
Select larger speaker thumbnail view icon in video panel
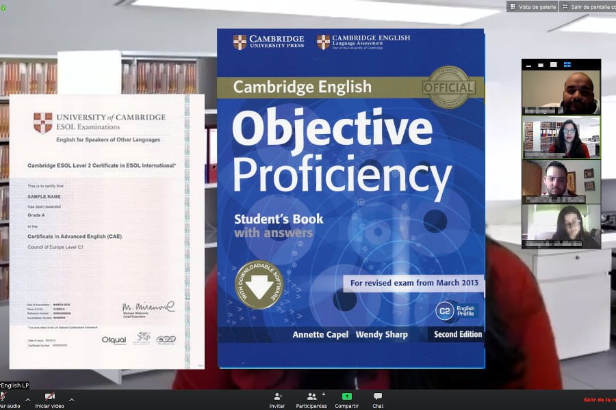tap(554, 65)
